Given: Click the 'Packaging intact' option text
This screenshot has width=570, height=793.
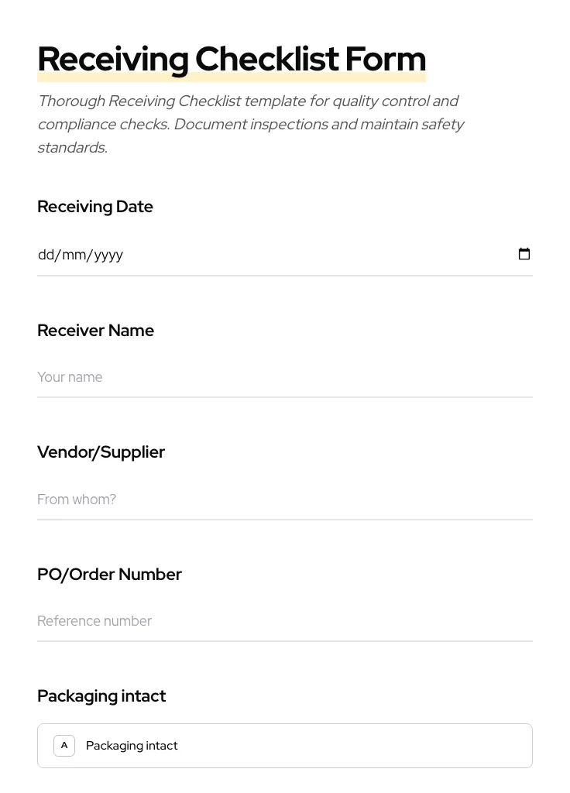Looking at the screenshot, I should point(132,745).
